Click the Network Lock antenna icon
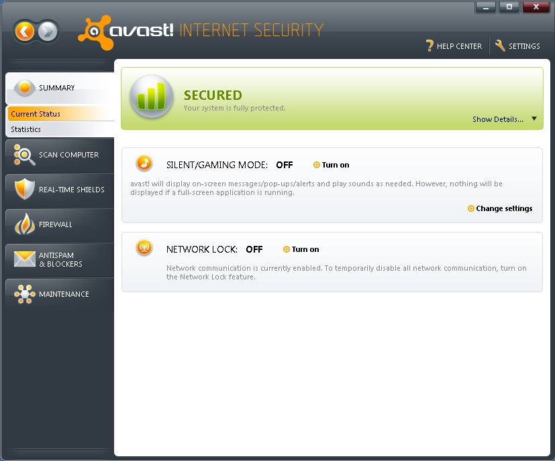This screenshot has width=555, height=461. tap(144, 247)
